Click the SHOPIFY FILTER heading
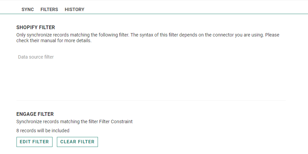This screenshot has height=154, width=308. [35, 27]
